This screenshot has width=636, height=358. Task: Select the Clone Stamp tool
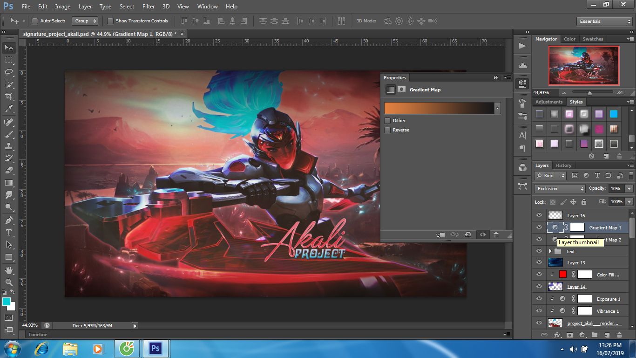tap(9, 146)
